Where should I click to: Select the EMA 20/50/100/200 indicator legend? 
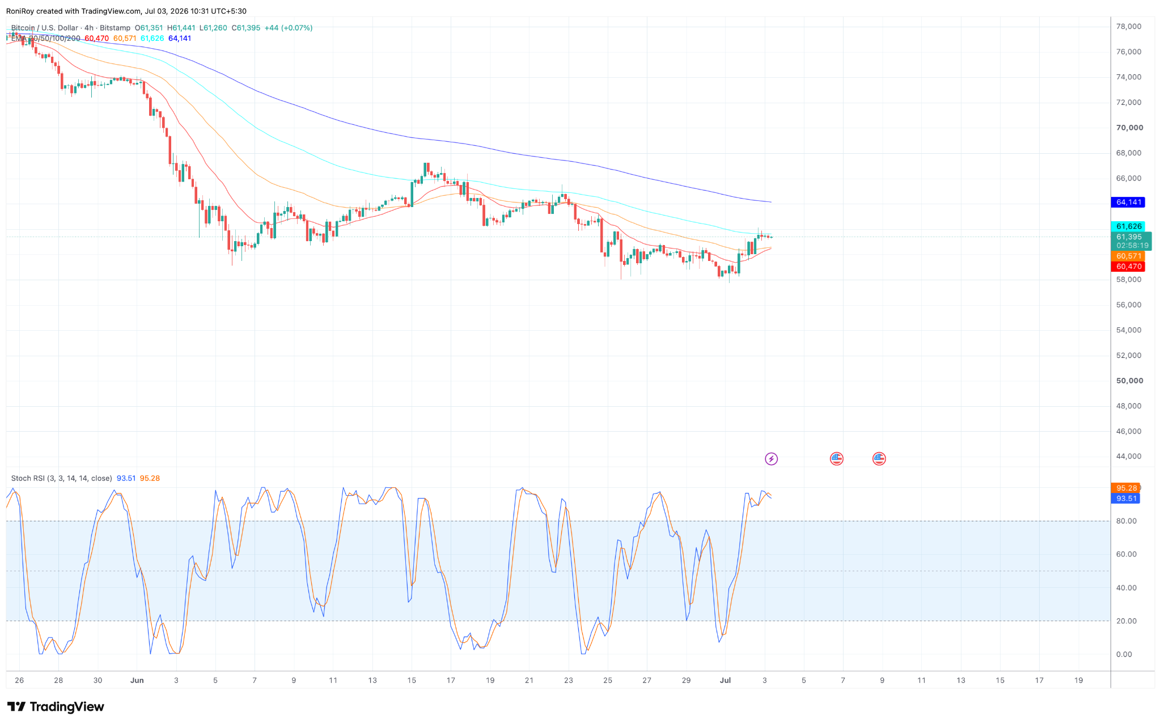(x=46, y=39)
